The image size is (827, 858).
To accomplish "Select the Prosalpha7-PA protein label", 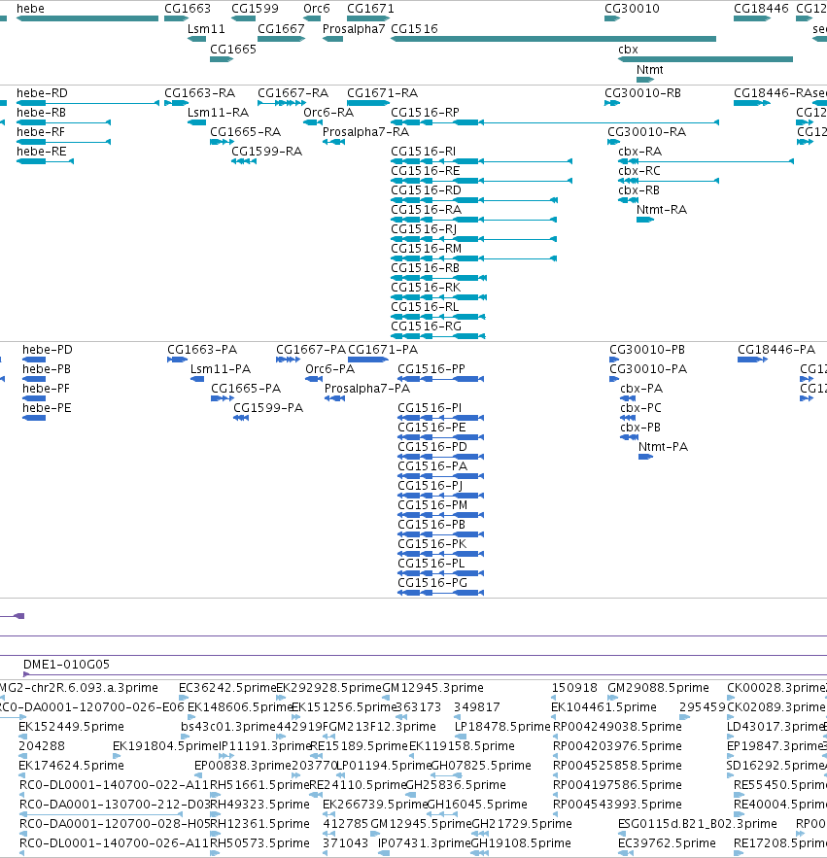I will pyautogui.click(x=367, y=388).
